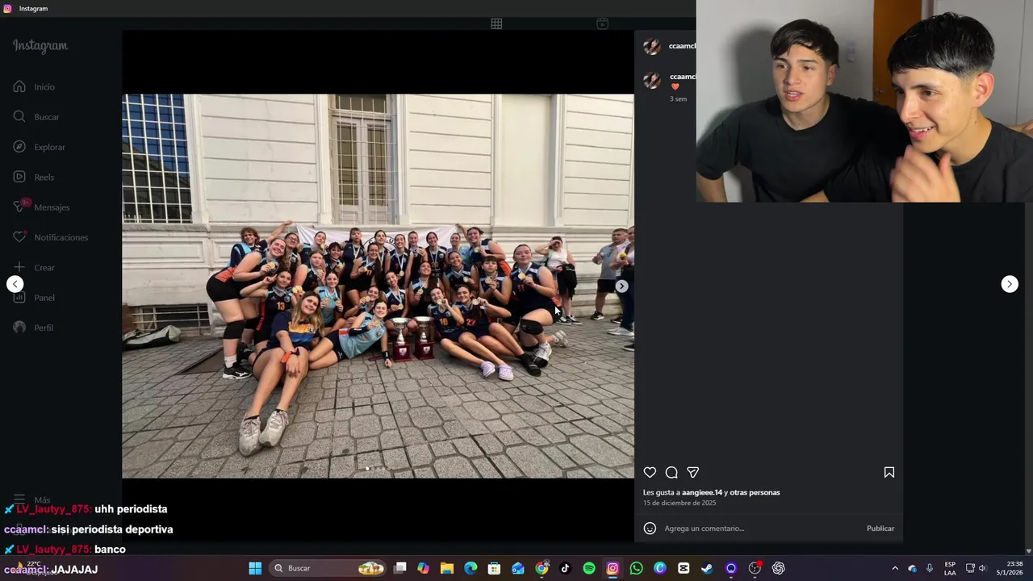The width and height of the screenshot is (1033, 581).
Task: Open the Outlook mail taskbar icon
Action: pyautogui.click(x=518, y=568)
